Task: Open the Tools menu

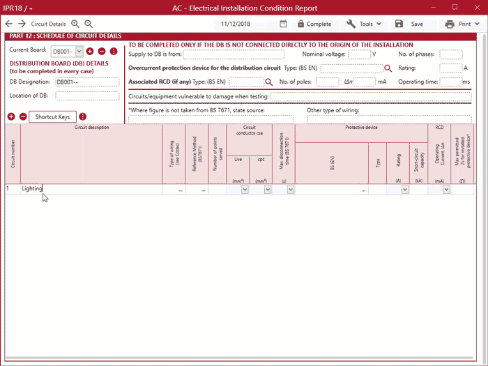Action: [x=364, y=24]
